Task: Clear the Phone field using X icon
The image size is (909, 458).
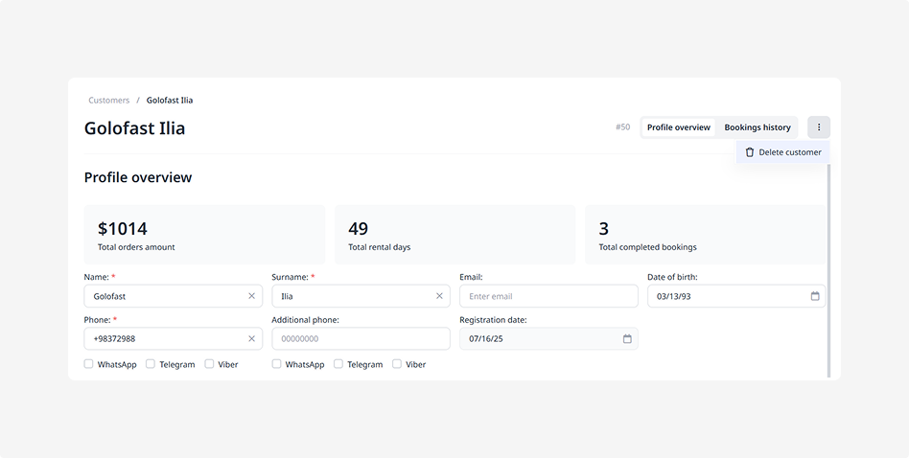Action: 252,338
